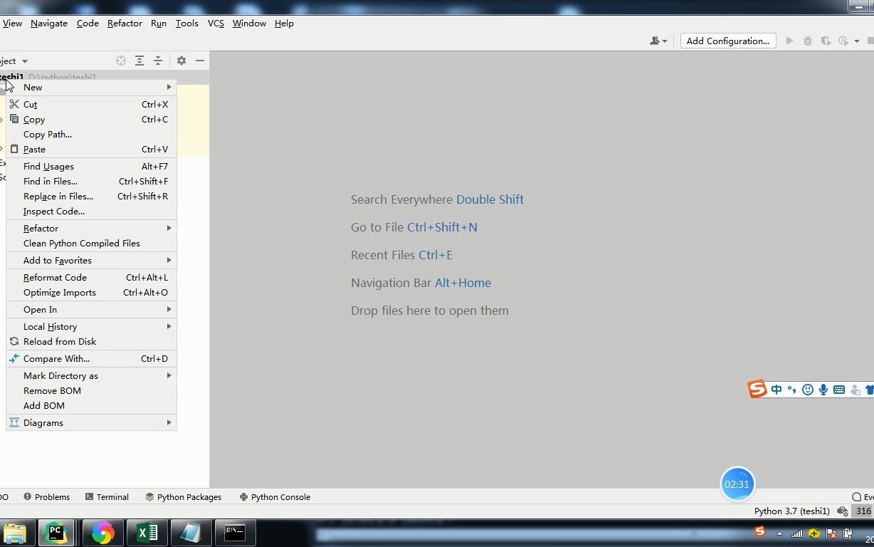
Task: Open the Problems tool window
Action: pyautogui.click(x=47, y=496)
